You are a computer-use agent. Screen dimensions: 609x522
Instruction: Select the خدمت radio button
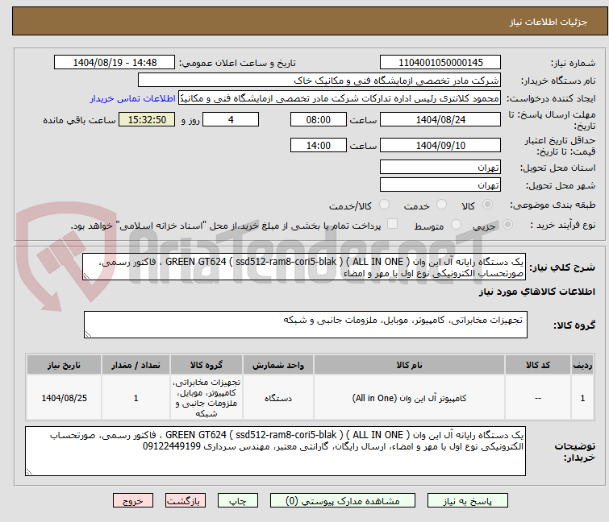click(441, 205)
